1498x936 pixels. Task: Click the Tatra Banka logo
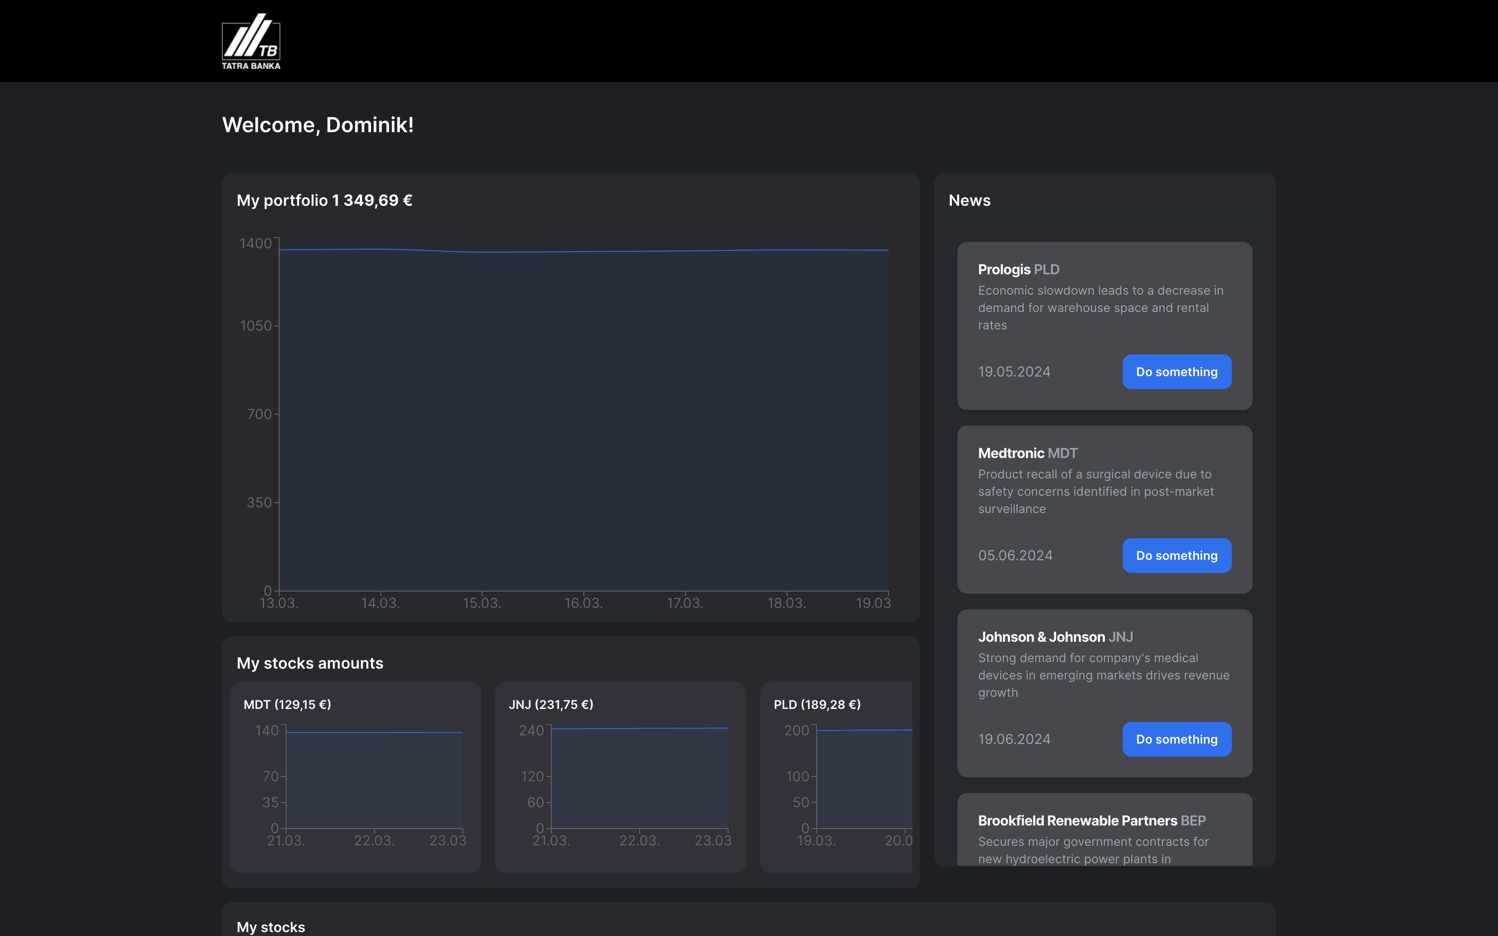pyautogui.click(x=251, y=42)
